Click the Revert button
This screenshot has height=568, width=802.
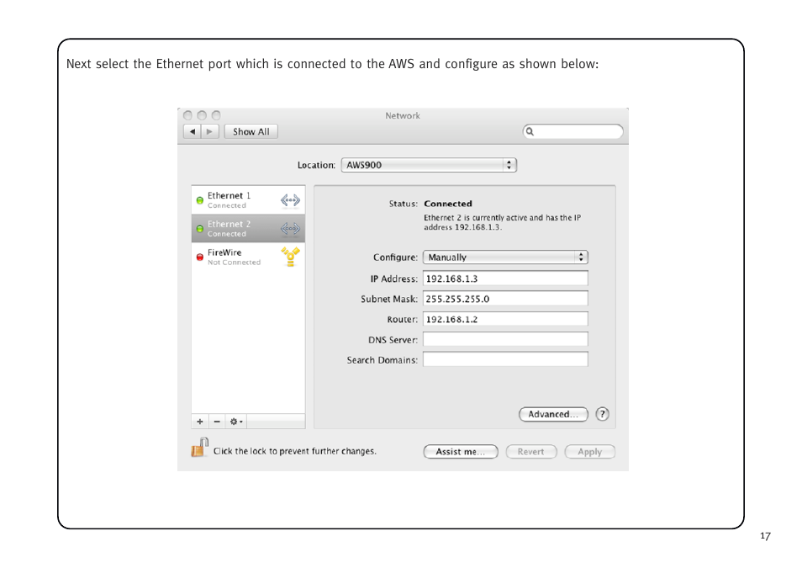531,452
